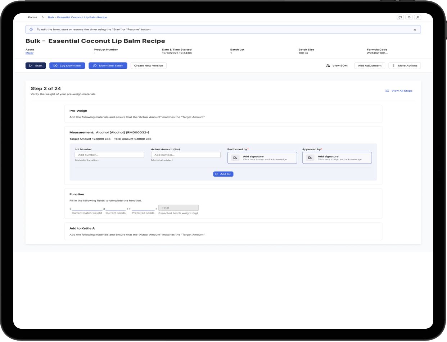Click the Total expected batch weight field
The image size is (447, 342).
179,208
